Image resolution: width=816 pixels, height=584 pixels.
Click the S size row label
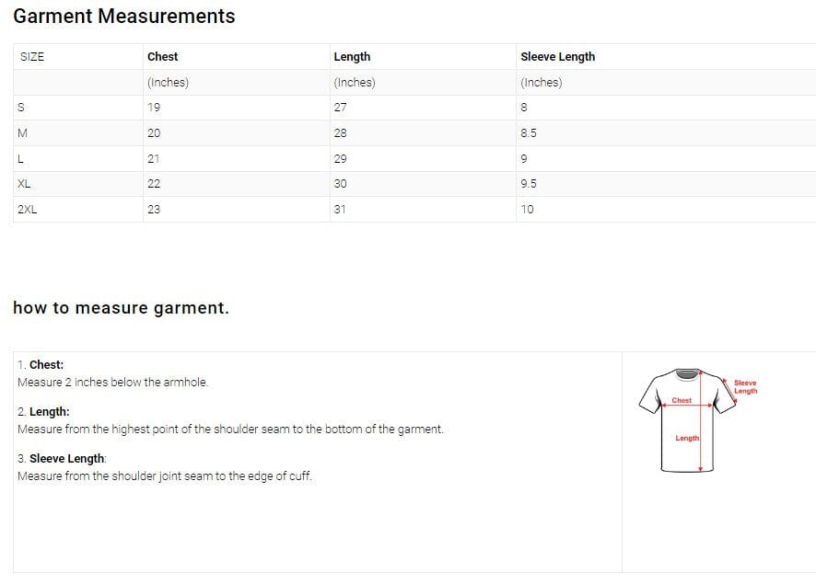point(20,107)
